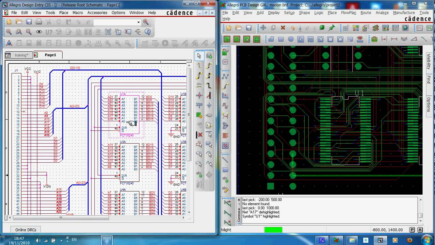The image size is (435, 245).
Task: Toggle the PCB grid display icon
Action: [x=346, y=28]
